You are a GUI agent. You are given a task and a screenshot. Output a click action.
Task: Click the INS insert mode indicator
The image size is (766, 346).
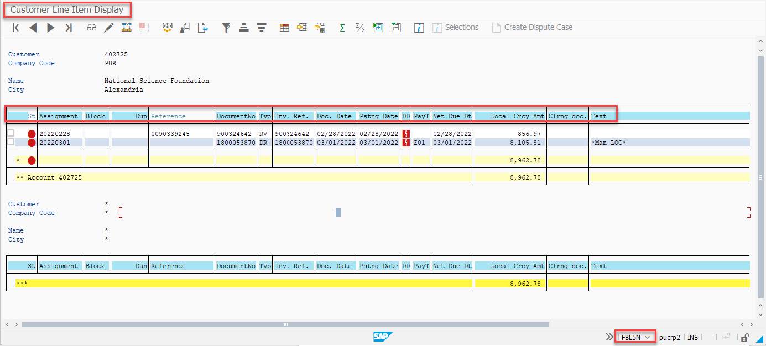pos(692,337)
